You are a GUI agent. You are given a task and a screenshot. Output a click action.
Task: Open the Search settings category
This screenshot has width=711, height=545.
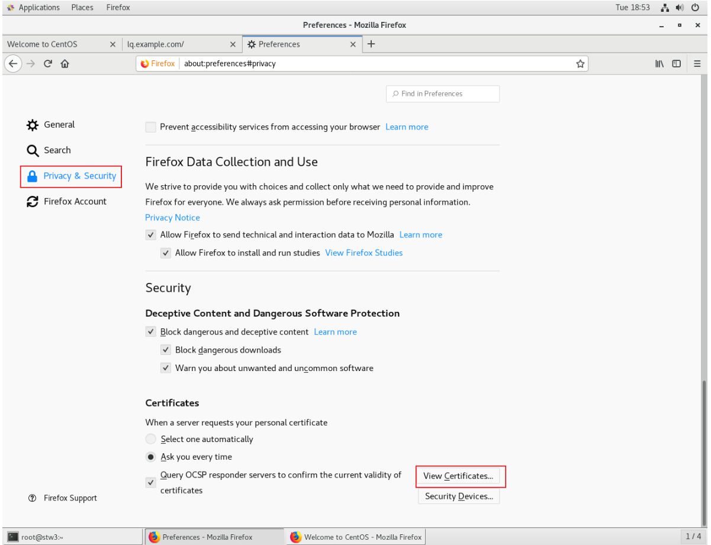(x=49, y=150)
